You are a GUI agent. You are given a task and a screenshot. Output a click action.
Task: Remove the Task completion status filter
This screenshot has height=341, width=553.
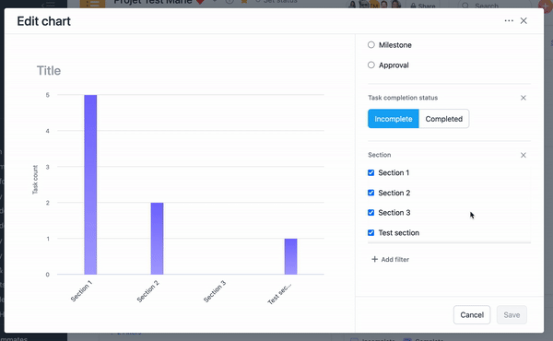point(524,98)
